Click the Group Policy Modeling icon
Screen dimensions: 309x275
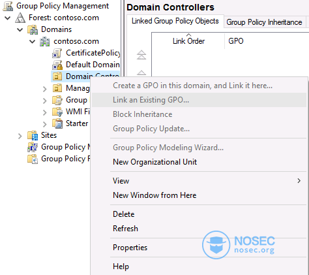tap(33, 147)
